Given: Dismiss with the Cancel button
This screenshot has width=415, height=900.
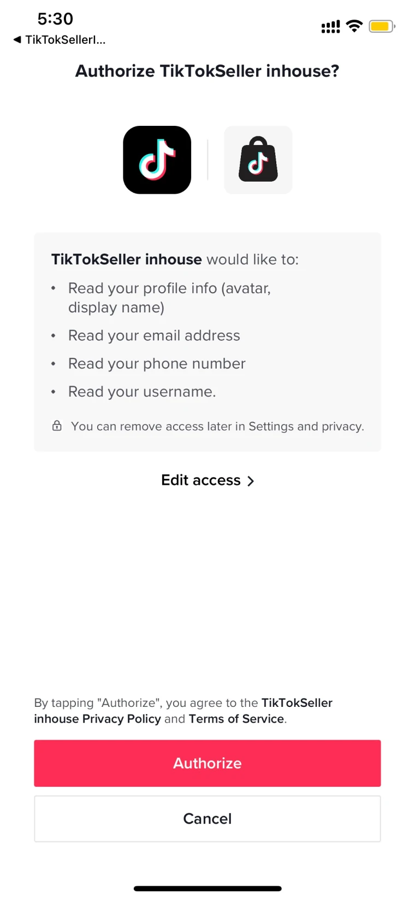Looking at the screenshot, I should [x=207, y=818].
